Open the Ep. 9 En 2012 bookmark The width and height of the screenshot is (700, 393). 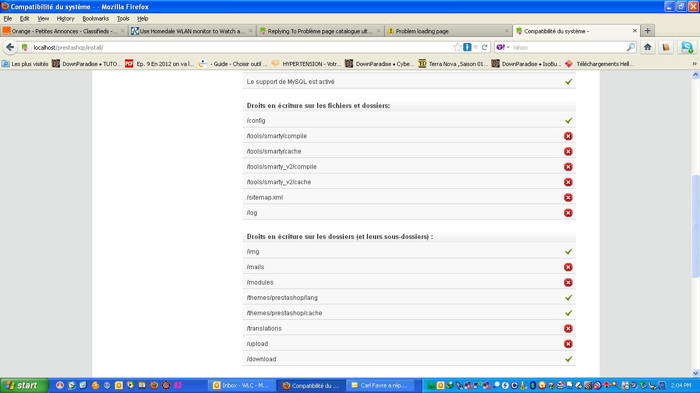159,64
